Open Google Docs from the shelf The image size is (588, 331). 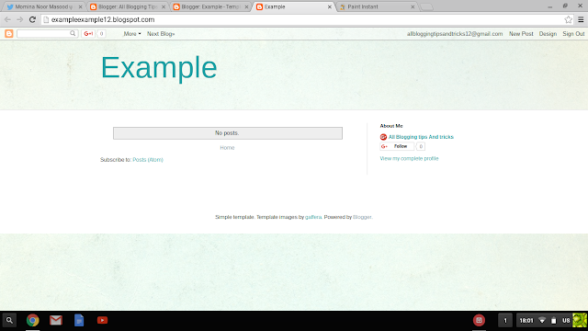point(79,320)
